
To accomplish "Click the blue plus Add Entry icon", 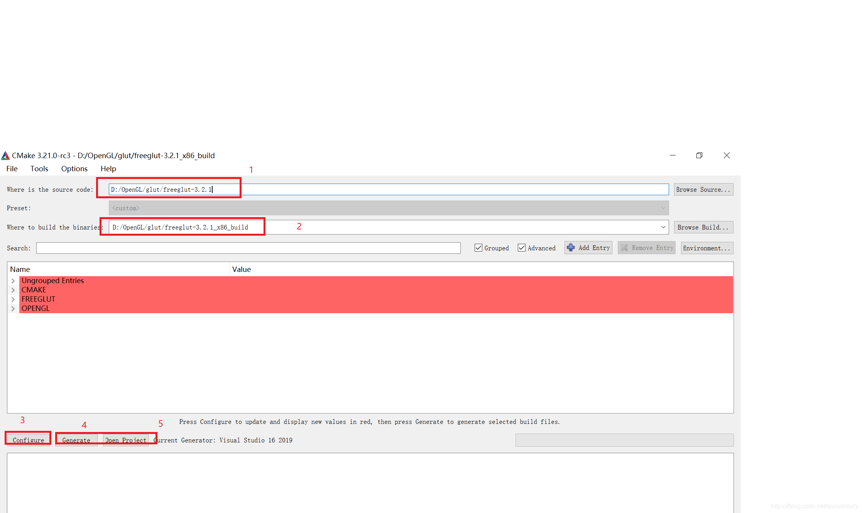I will [x=571, y=248].
